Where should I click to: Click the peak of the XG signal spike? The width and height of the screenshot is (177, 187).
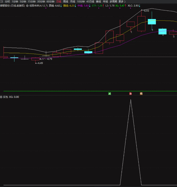tap(131, 100)
